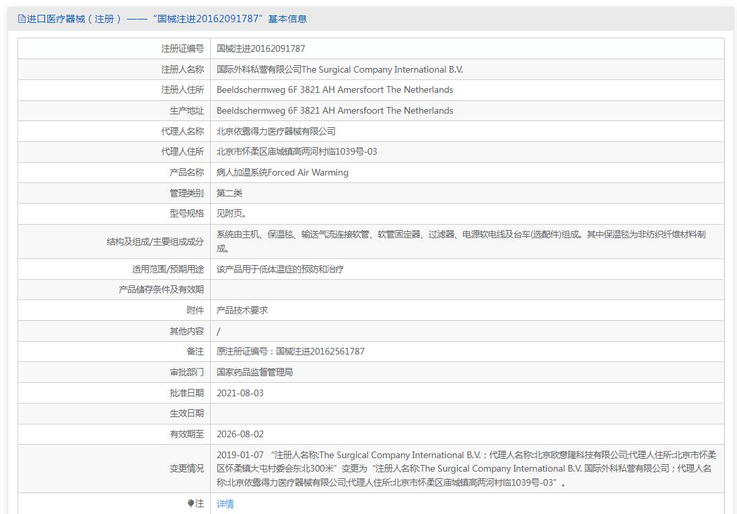The width and height of the screenshot is (737, 514).
Task: Select remark 原注册证编号：国械注进20162561787
Action: (x=291, y=351)
